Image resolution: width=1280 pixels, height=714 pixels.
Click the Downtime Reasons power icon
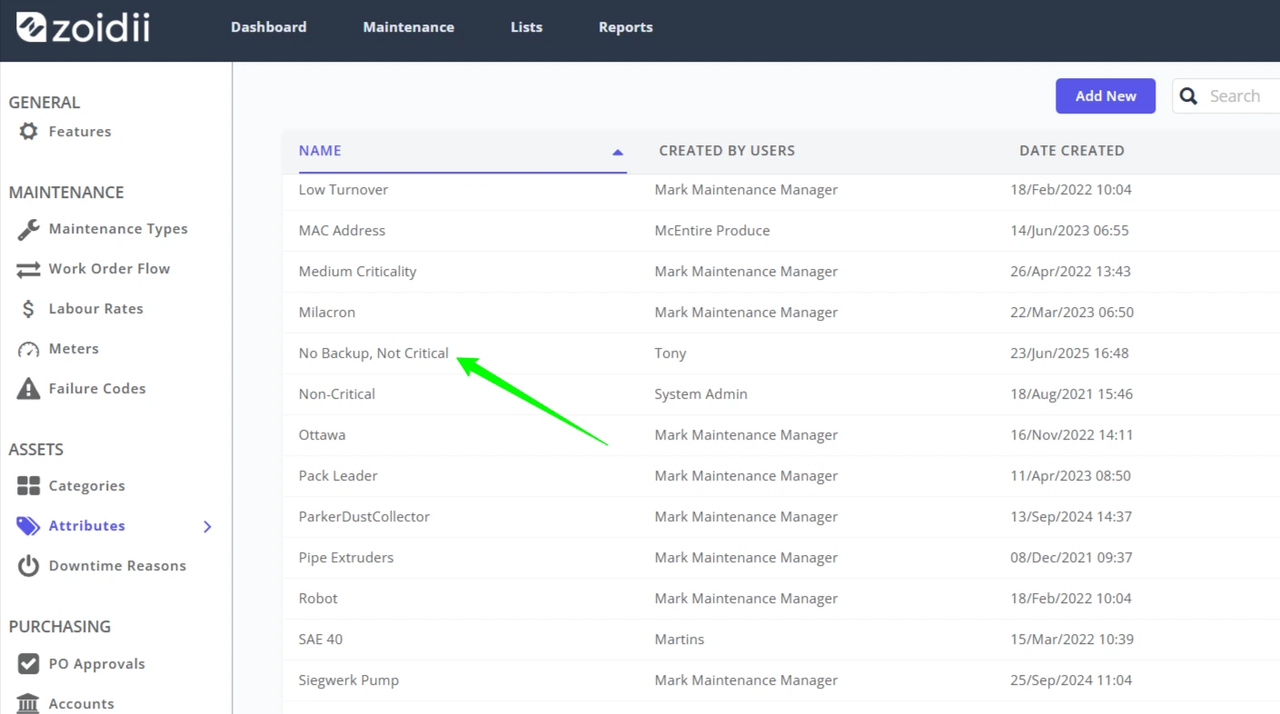pos(28,566)
